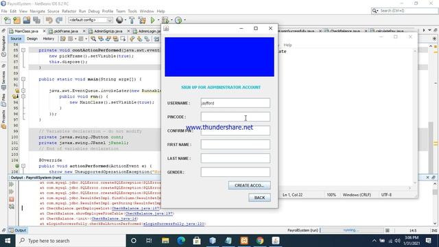Open the Projects side panel
Image resolution: width=439 pixels, height=247 pixels.
(3, 119)
